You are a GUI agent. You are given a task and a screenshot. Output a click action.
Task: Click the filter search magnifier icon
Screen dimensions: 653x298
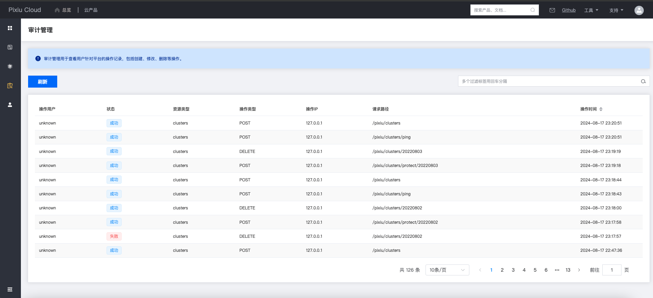643,81
